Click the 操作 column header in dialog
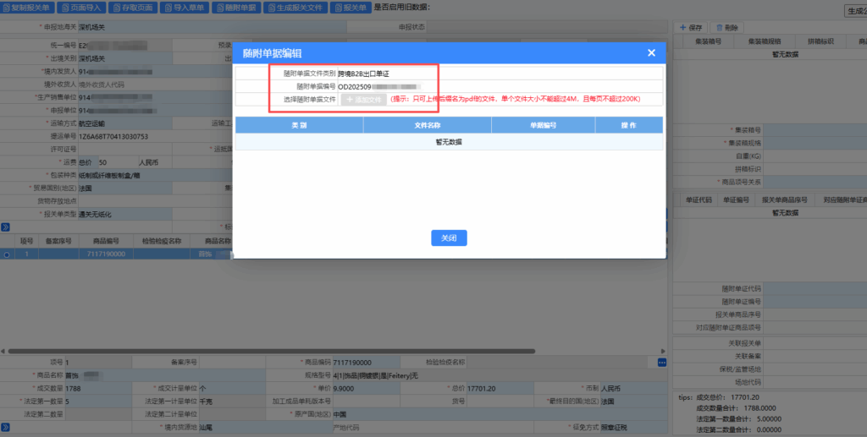The height and width of the screenshot is (437, 867). tap(629, 125)
